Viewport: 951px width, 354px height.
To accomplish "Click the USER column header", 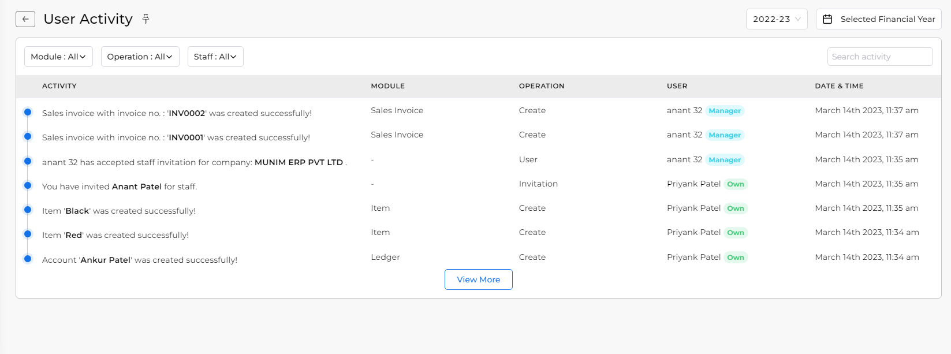I will pyautogui.click(x=677, y=86).
